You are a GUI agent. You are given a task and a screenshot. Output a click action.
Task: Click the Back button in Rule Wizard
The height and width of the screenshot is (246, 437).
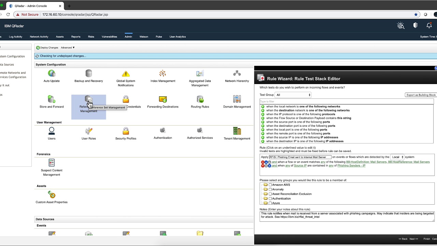click(x=403, y=239)
